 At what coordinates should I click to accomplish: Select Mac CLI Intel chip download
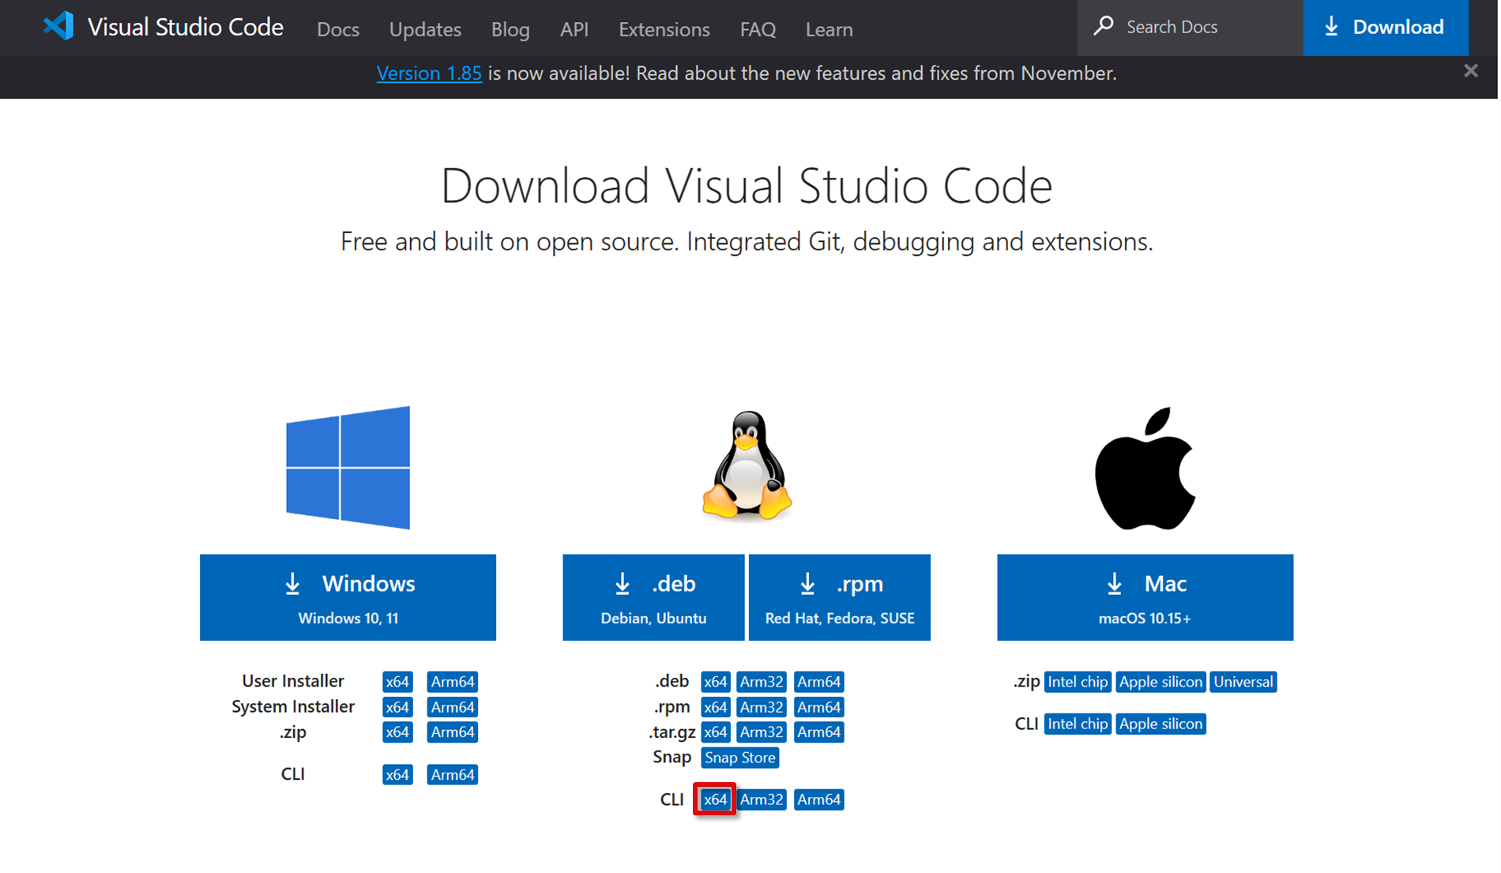tap(1078, 724)
